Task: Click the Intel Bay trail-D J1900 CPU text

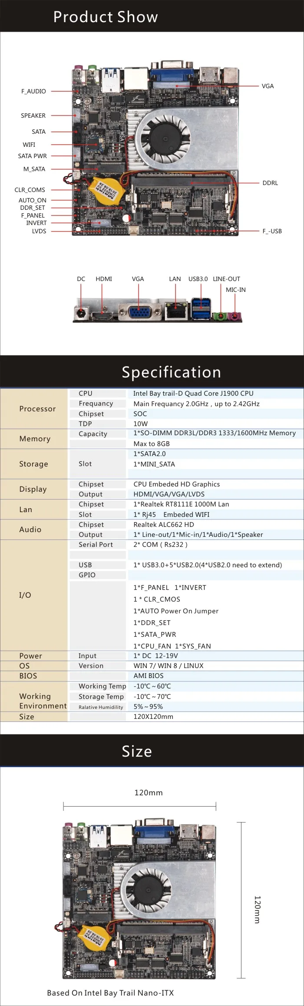Action: [x=193, y=394]
